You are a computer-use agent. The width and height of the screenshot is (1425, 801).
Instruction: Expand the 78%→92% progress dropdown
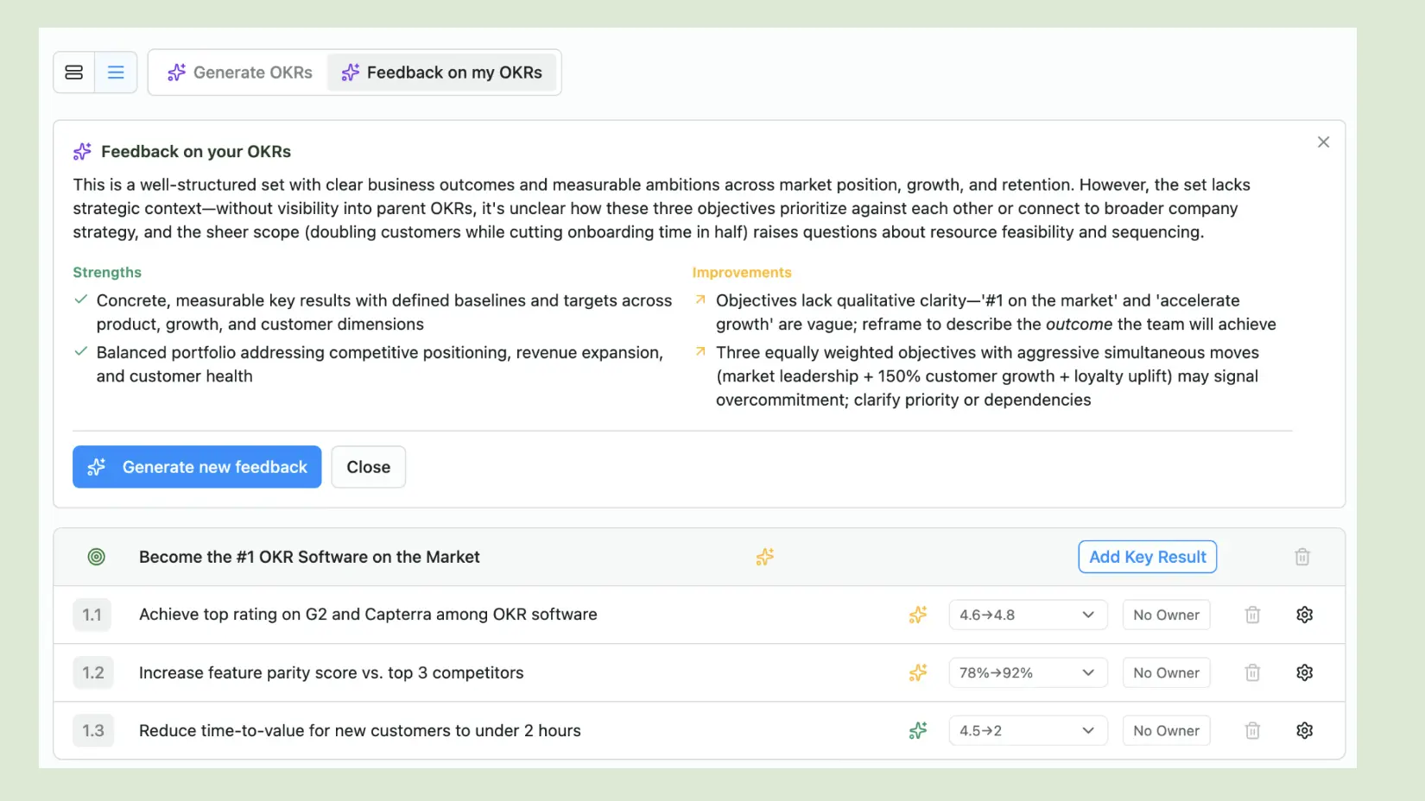coord(1028,672)
